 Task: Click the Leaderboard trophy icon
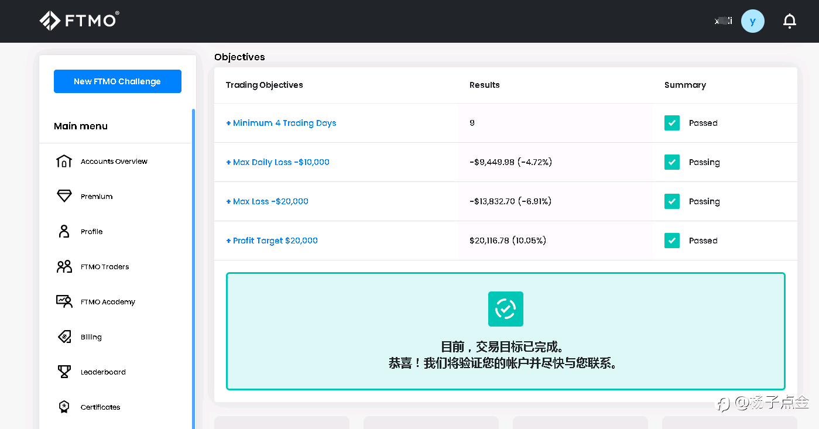[x=64, y=372]
